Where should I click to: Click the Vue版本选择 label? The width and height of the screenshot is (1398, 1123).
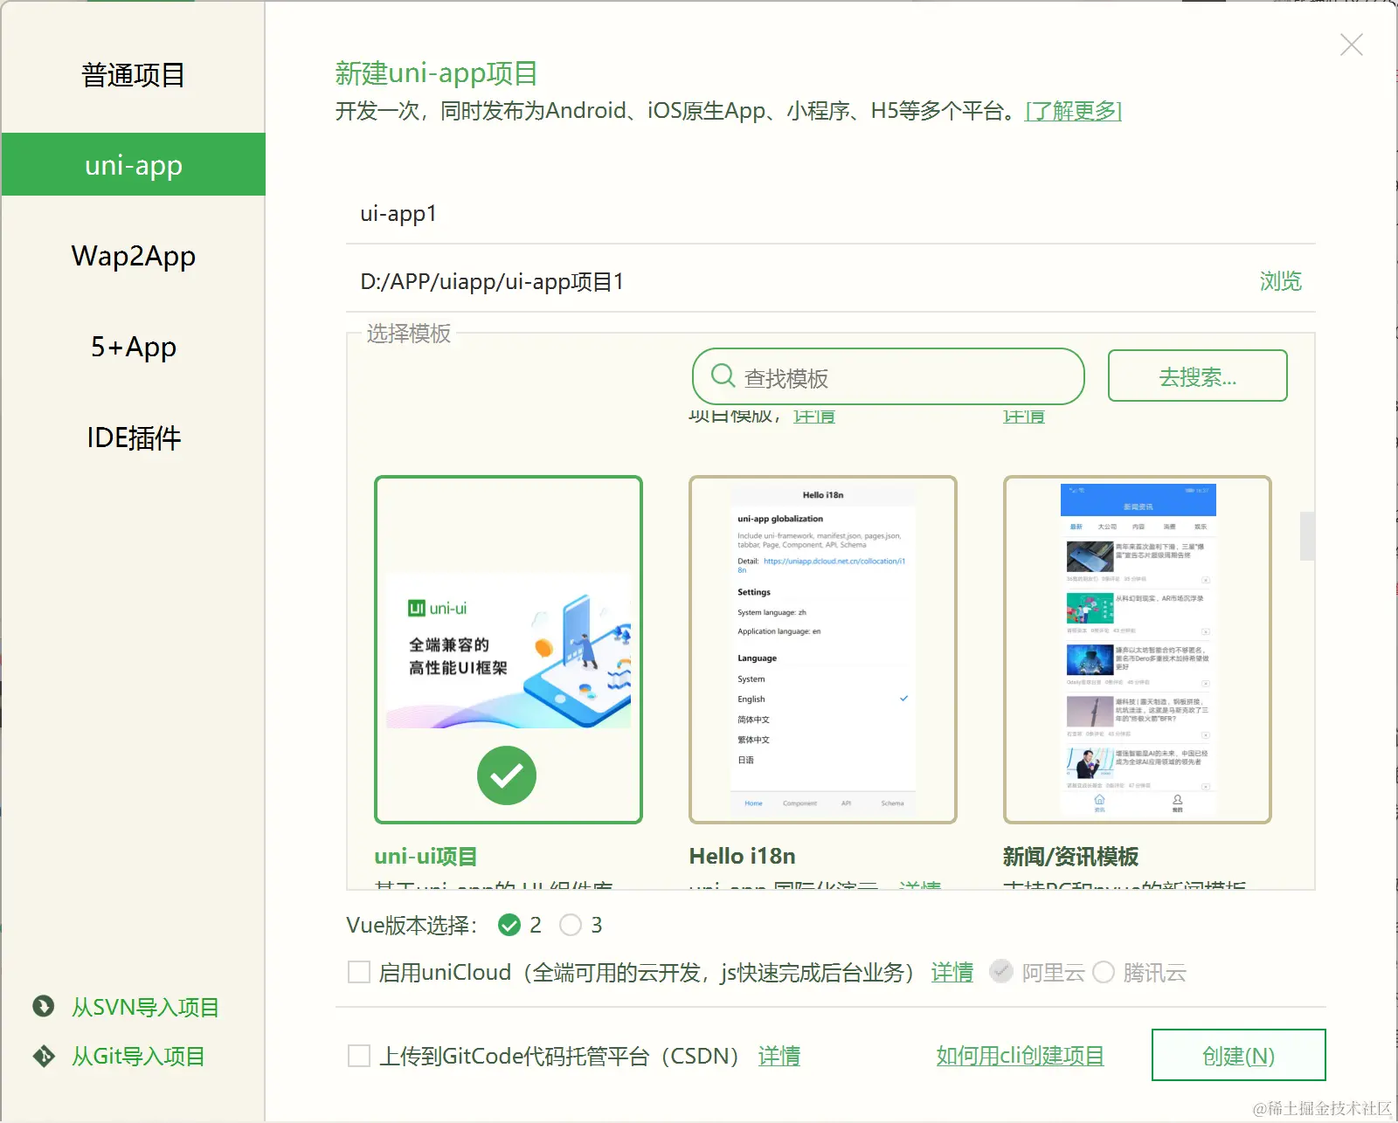pos(412,925)
